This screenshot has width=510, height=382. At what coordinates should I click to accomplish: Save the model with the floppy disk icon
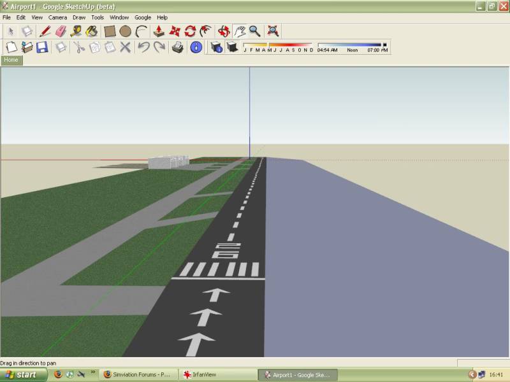(42, 47)
